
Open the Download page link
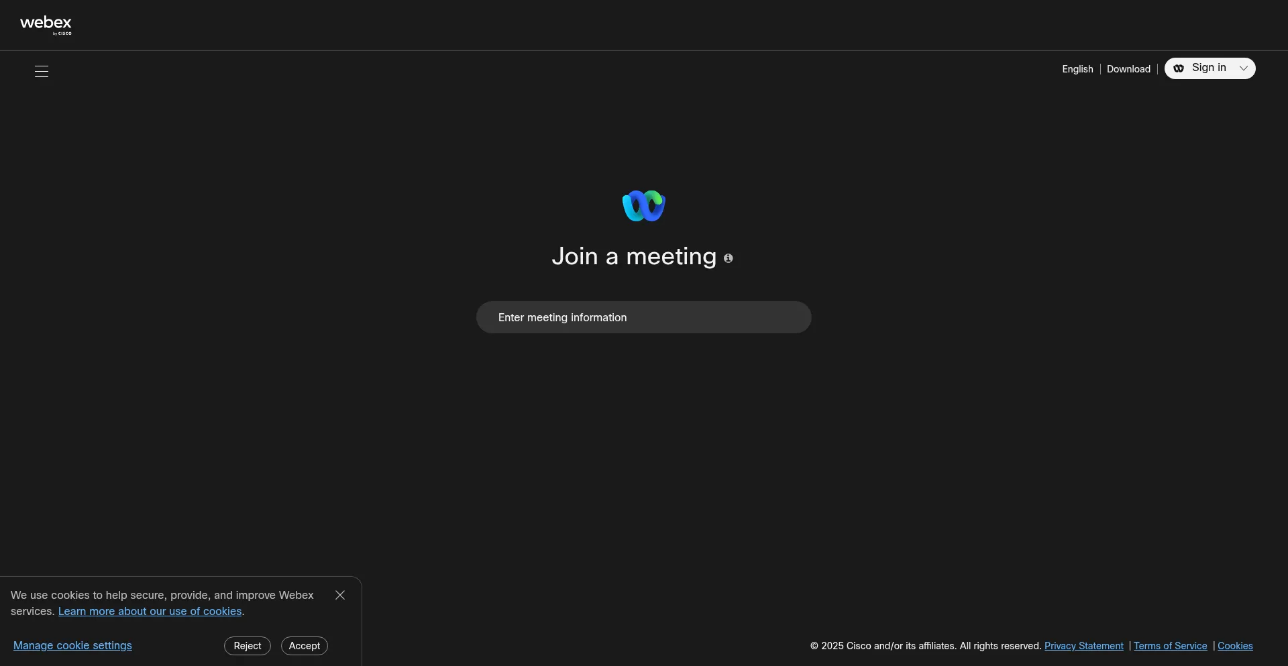[x=1128, y=69]
